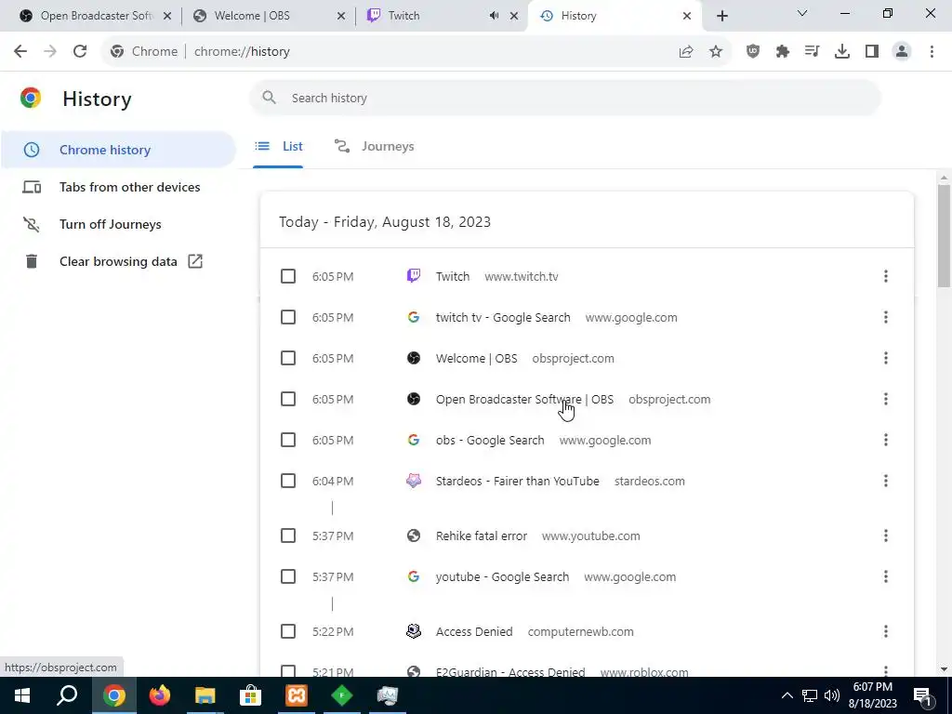The image size is (952, 714).
Task: Open Firefox from the taskbar
Action: coord(160,695)
